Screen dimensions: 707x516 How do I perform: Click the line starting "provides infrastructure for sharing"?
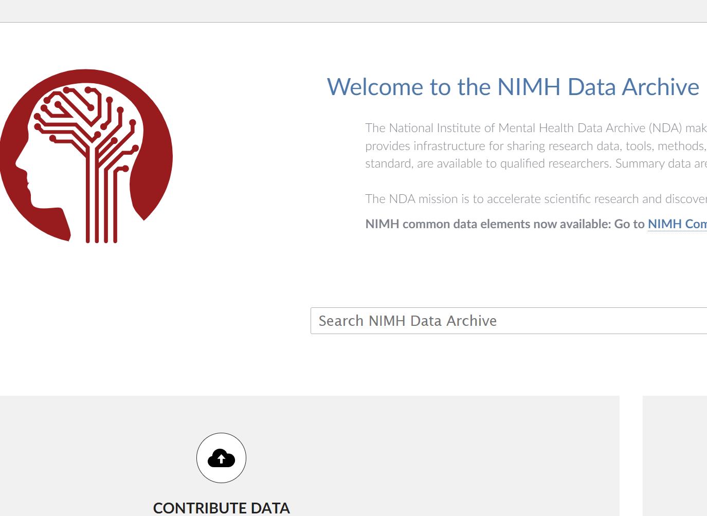535,146
